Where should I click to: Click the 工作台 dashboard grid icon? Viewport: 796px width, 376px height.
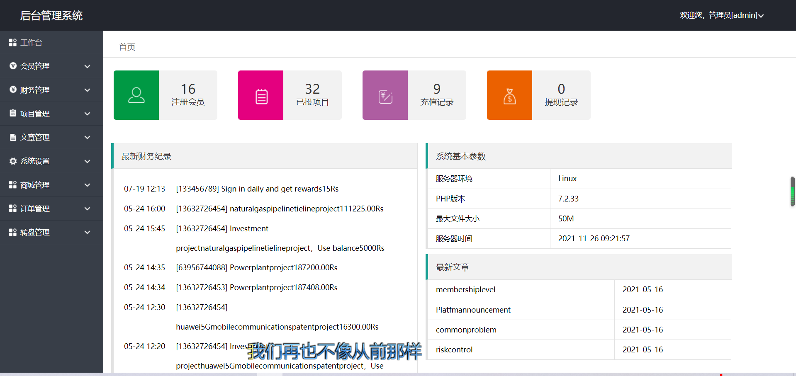(x=13, y=43)
